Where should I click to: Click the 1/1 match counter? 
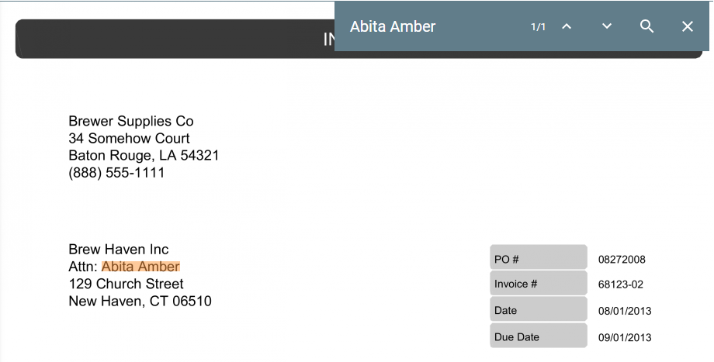pos(538,27)
